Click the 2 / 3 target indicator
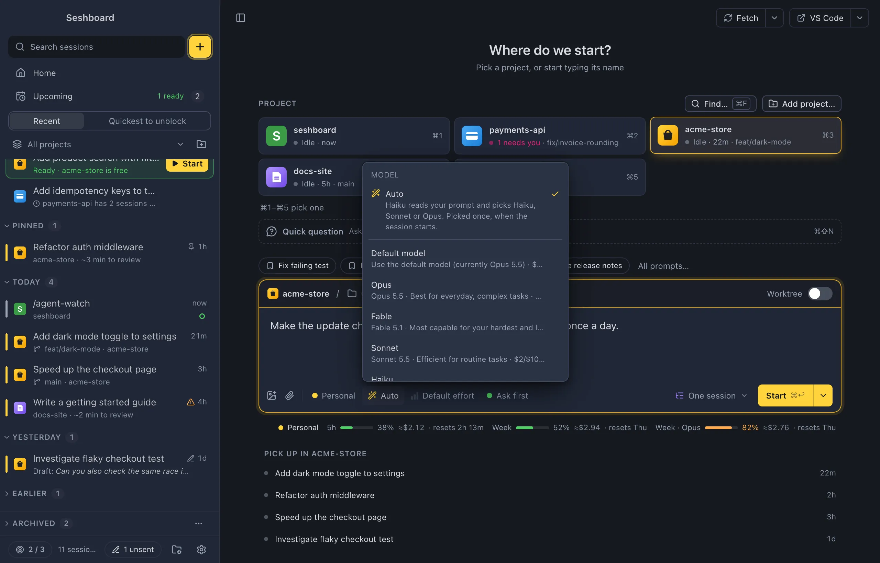The width and height of the screenshot is (880, 563). [x=30, y=549]
